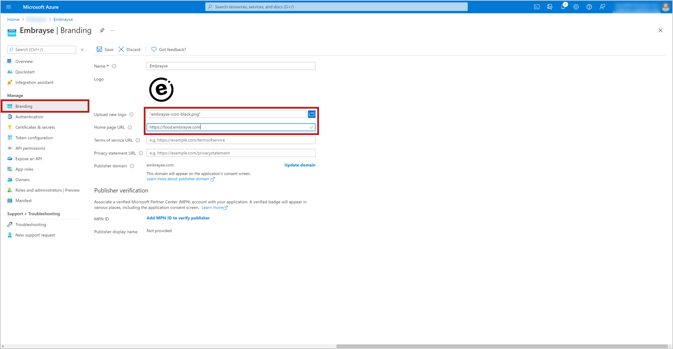Select Branding in the Manage section
Viewport: 673px width, 349px height.
coord(45,106)
